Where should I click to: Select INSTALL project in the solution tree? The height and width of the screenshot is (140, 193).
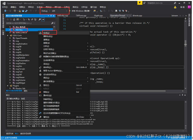pos(20,29)
